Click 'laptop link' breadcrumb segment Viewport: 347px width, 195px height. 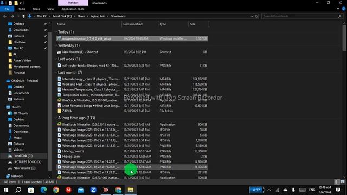click(98, 16)
